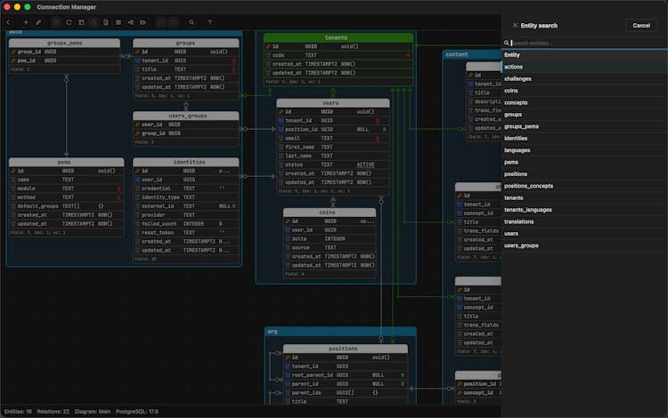668x418 pixels.
Task: Click the 'Entity' column header
Action: click(512, 55)
